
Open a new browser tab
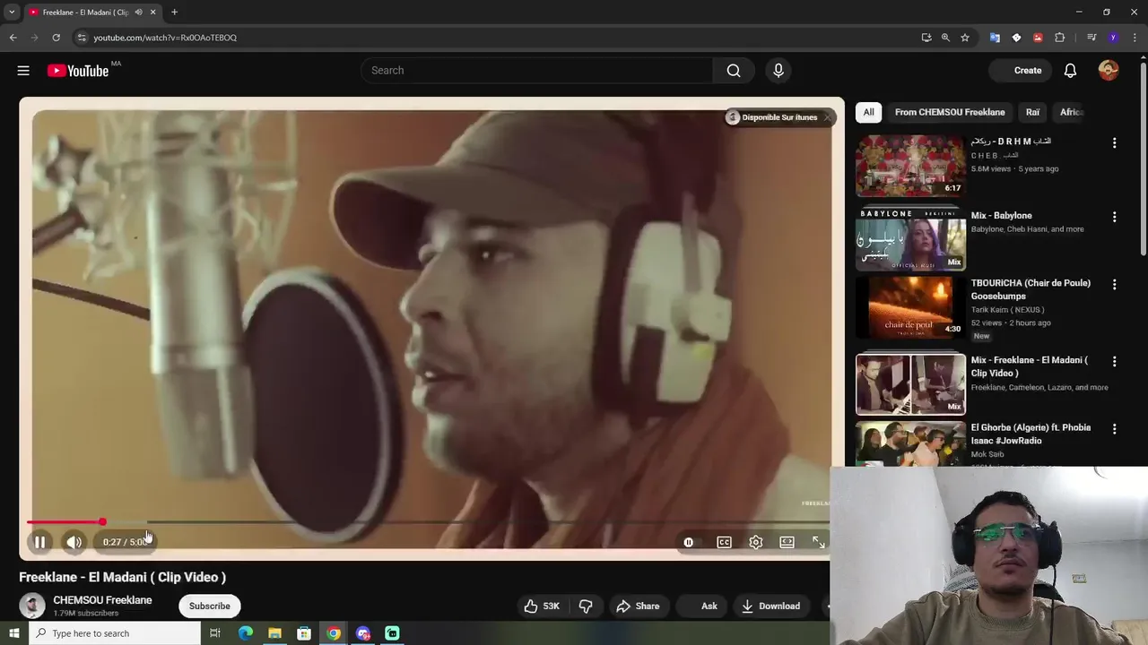click(x=174, y=12)
